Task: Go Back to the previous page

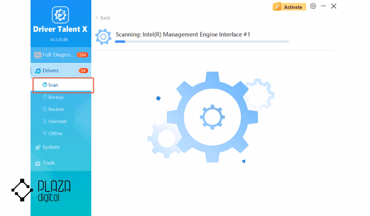Action: 103,18
